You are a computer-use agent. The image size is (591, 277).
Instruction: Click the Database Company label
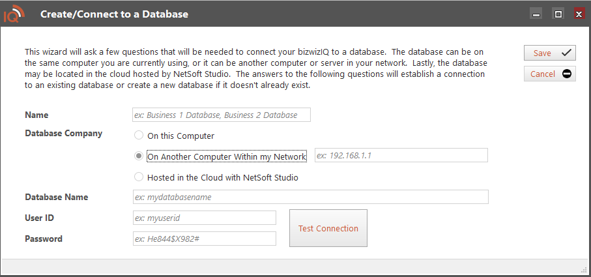(x=63, y=133)
